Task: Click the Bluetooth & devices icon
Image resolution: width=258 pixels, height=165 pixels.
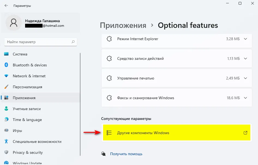Action: click(6, 65)
